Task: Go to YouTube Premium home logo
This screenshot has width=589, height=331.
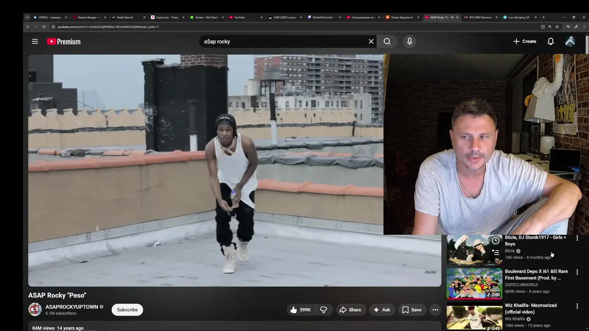Action: tap(64, 41)
